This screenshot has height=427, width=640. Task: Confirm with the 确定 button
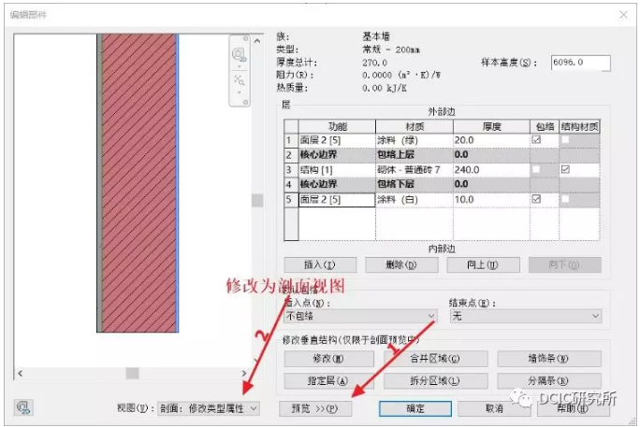[415, 408]
